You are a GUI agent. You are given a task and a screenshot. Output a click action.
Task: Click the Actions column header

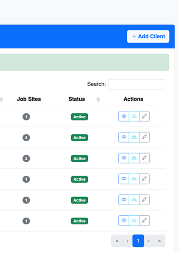(x=133, y=99)
